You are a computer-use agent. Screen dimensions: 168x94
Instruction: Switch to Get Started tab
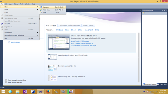point(51,26)
